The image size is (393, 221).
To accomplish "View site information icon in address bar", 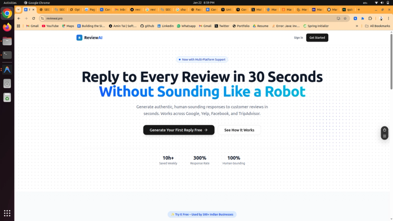I will click(x=42, y=18).
